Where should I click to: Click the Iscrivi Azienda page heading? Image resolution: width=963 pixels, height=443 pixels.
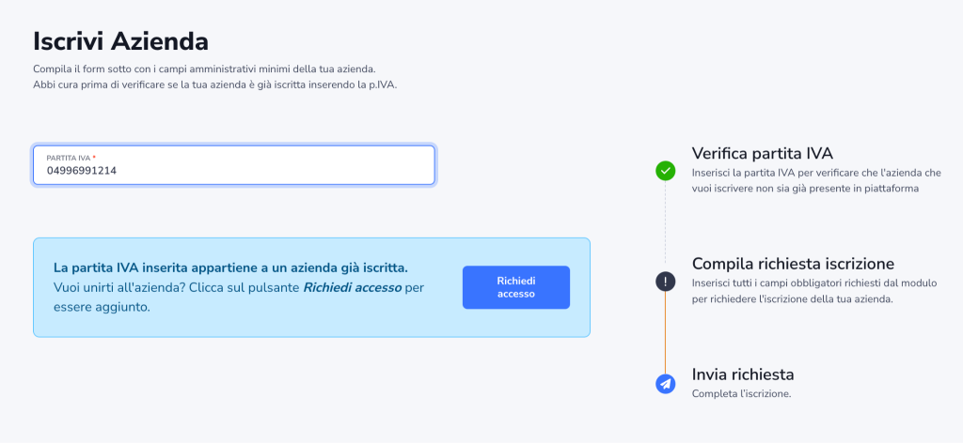[x=120, y=41]
